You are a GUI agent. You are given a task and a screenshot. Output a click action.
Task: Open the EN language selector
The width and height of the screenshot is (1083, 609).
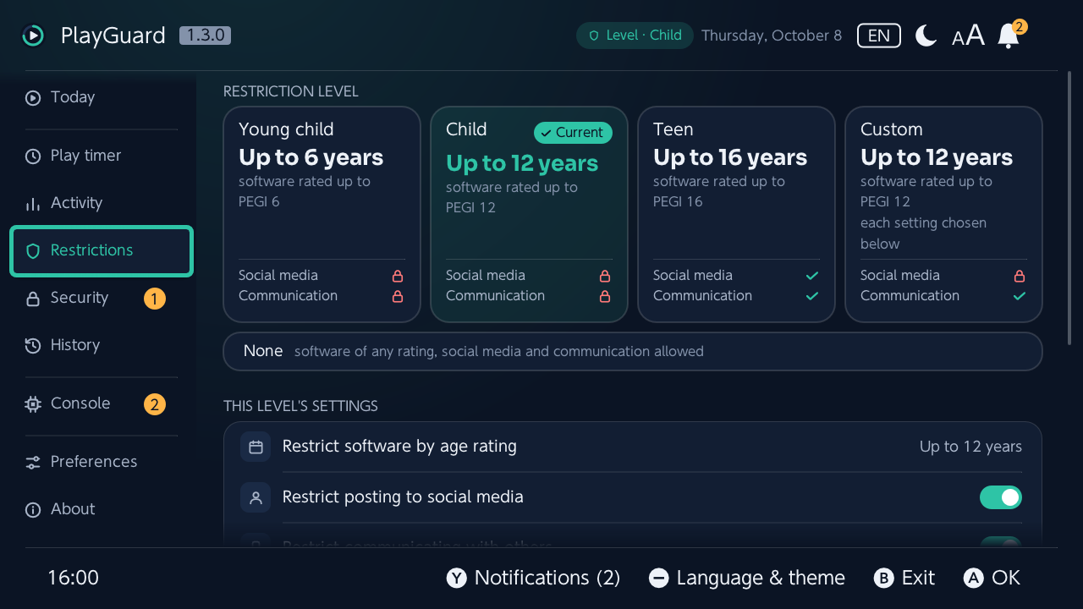click(879, 36)
